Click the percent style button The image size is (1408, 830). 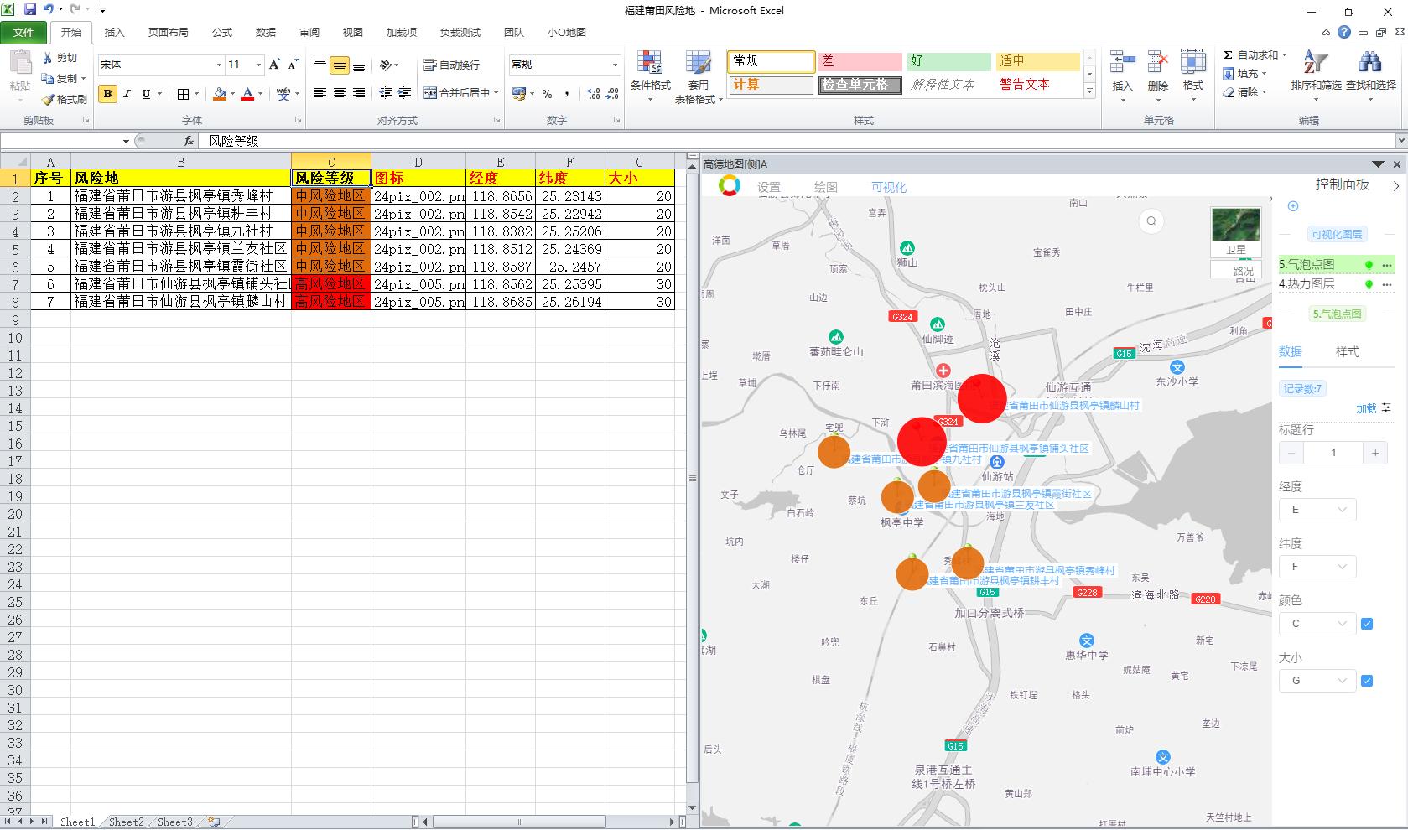point(547,94)
